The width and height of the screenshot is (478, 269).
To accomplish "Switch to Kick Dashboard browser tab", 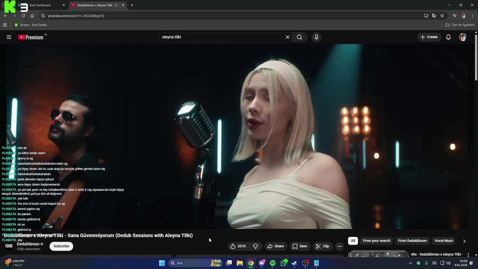I will coord(36,5).
